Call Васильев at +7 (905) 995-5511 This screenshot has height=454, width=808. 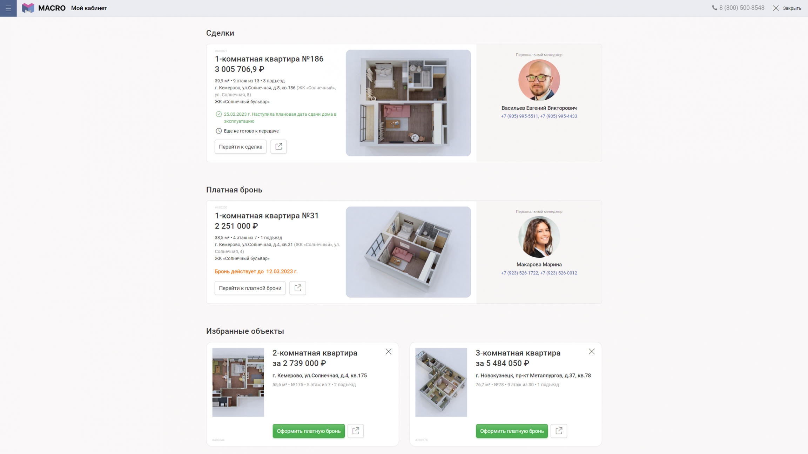click(519, 116)
